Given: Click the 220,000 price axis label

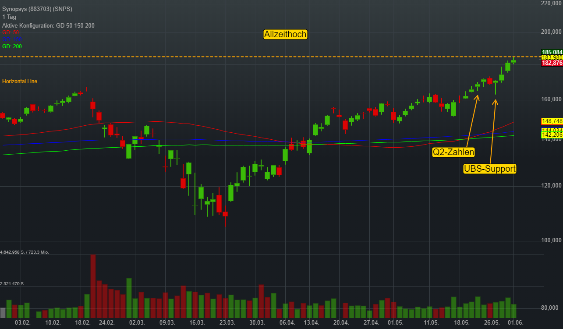Looking at the screenshot, I should 551,3.
